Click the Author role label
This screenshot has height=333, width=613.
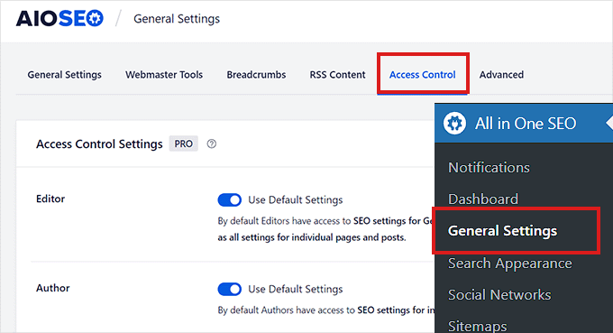pos(53,288)
